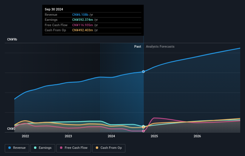This screenshot has height=156, width=245.
Task: Click the CN¥492.403m cash from op value
Action: pos(82,30)
